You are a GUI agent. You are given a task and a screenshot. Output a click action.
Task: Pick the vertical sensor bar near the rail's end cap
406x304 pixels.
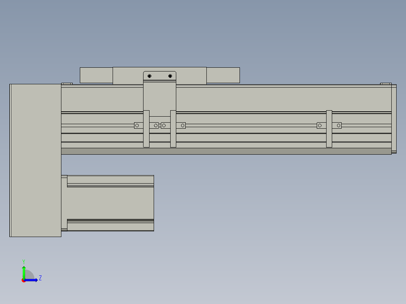[329, 129]
